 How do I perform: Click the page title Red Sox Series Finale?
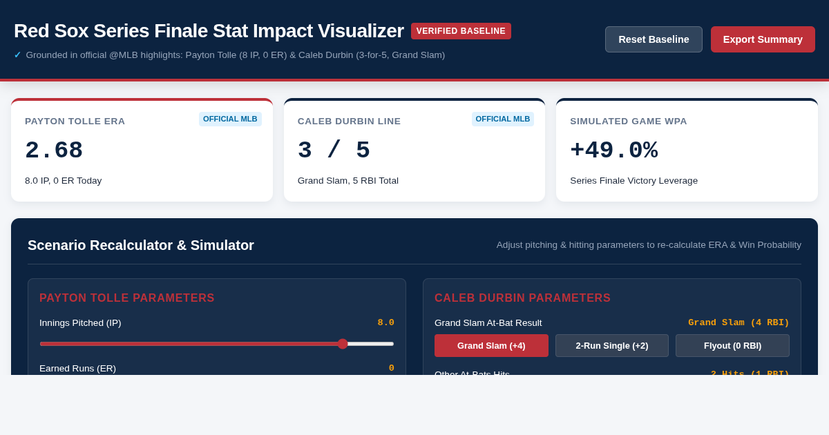pos(209,31)
